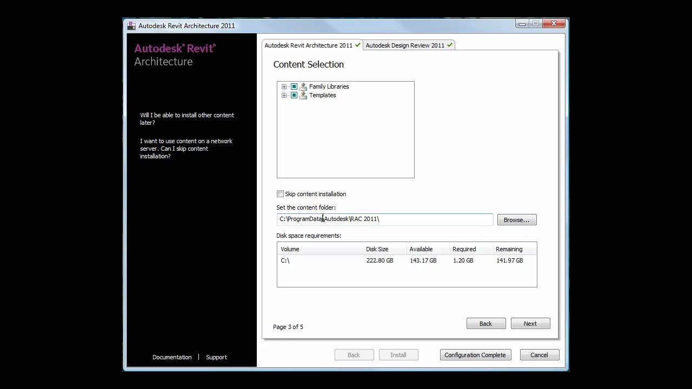Click the Back button beside Next
Viewport: 692px width, 389px height.
coord(486,324)
